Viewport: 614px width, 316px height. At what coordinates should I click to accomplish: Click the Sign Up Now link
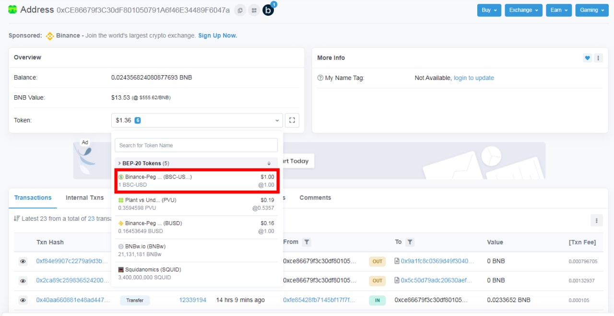(217, 35)
